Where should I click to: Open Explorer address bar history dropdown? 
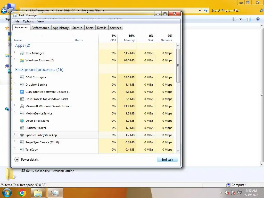click(x=200, y=10)
